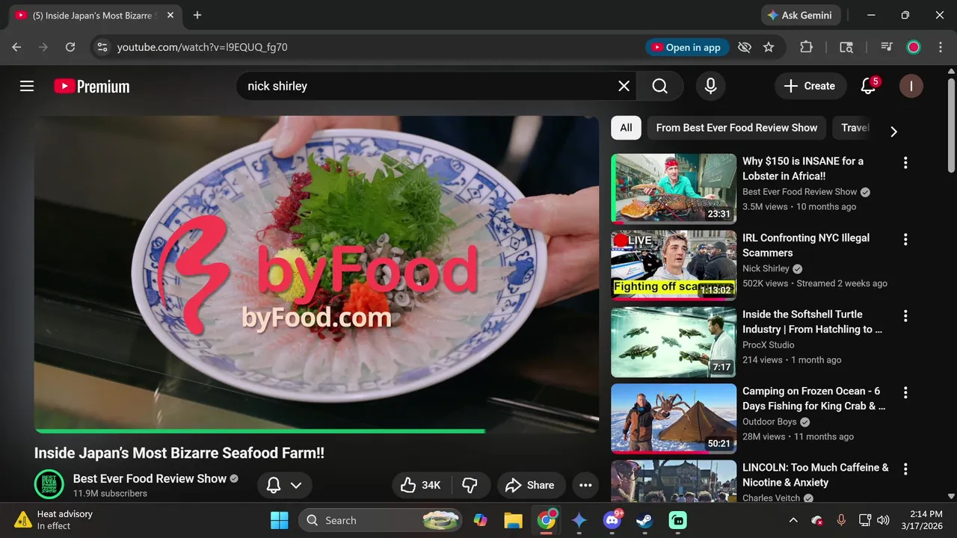Screen dimensions: 957x538
Task: Click the magnifier search button
Action: pyautogui.click(x=659, y=86)
